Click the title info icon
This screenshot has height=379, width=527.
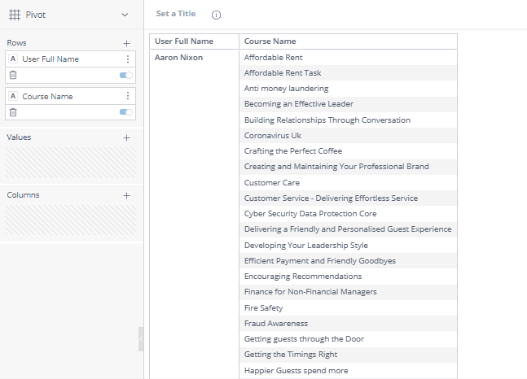point(216,15)
